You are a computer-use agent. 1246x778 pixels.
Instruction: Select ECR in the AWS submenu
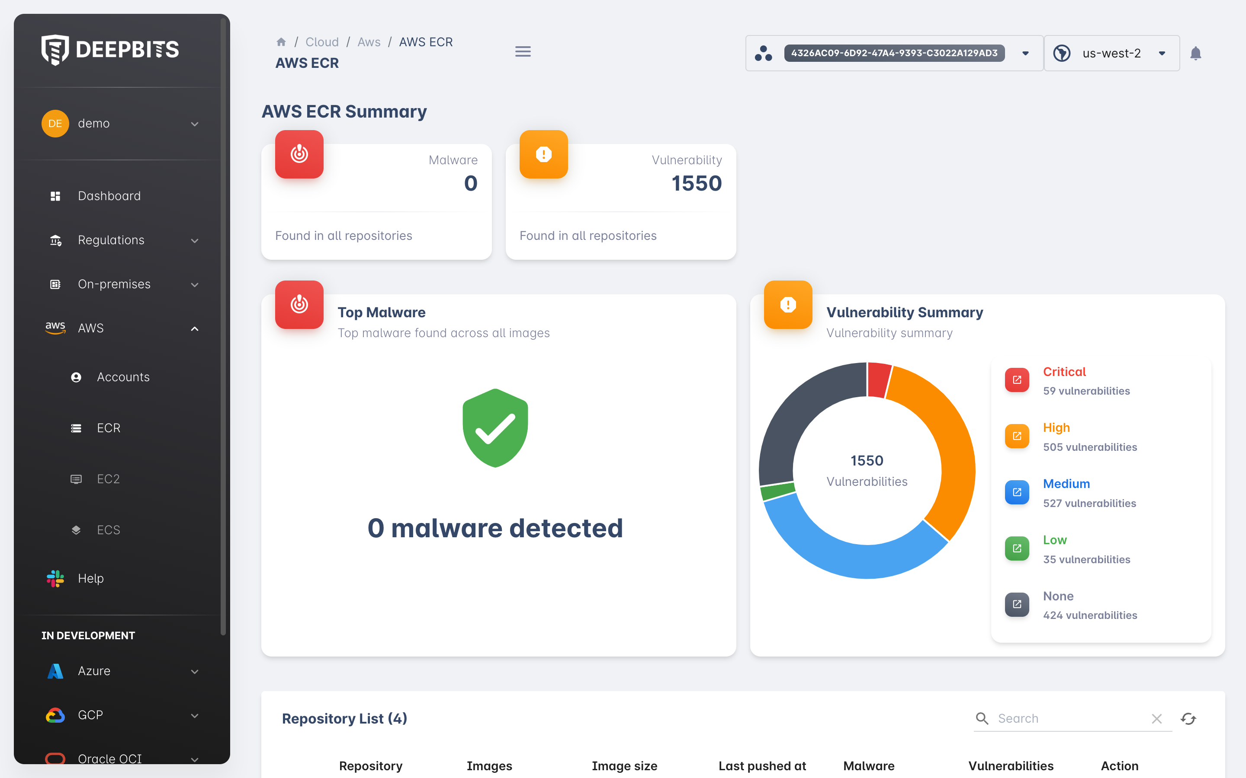tap(109, 428)
